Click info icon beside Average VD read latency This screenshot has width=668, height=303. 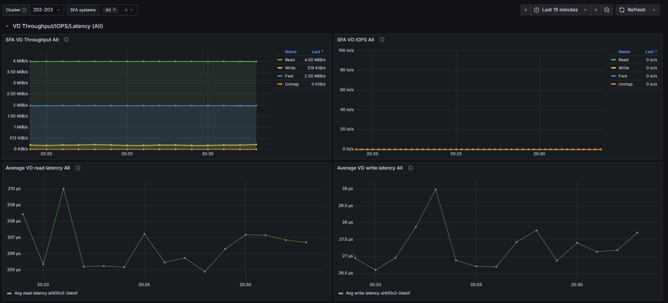(x=78, y=168)
